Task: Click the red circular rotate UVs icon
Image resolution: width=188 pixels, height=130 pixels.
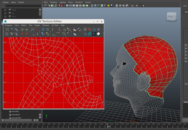Action: [22, 34]
